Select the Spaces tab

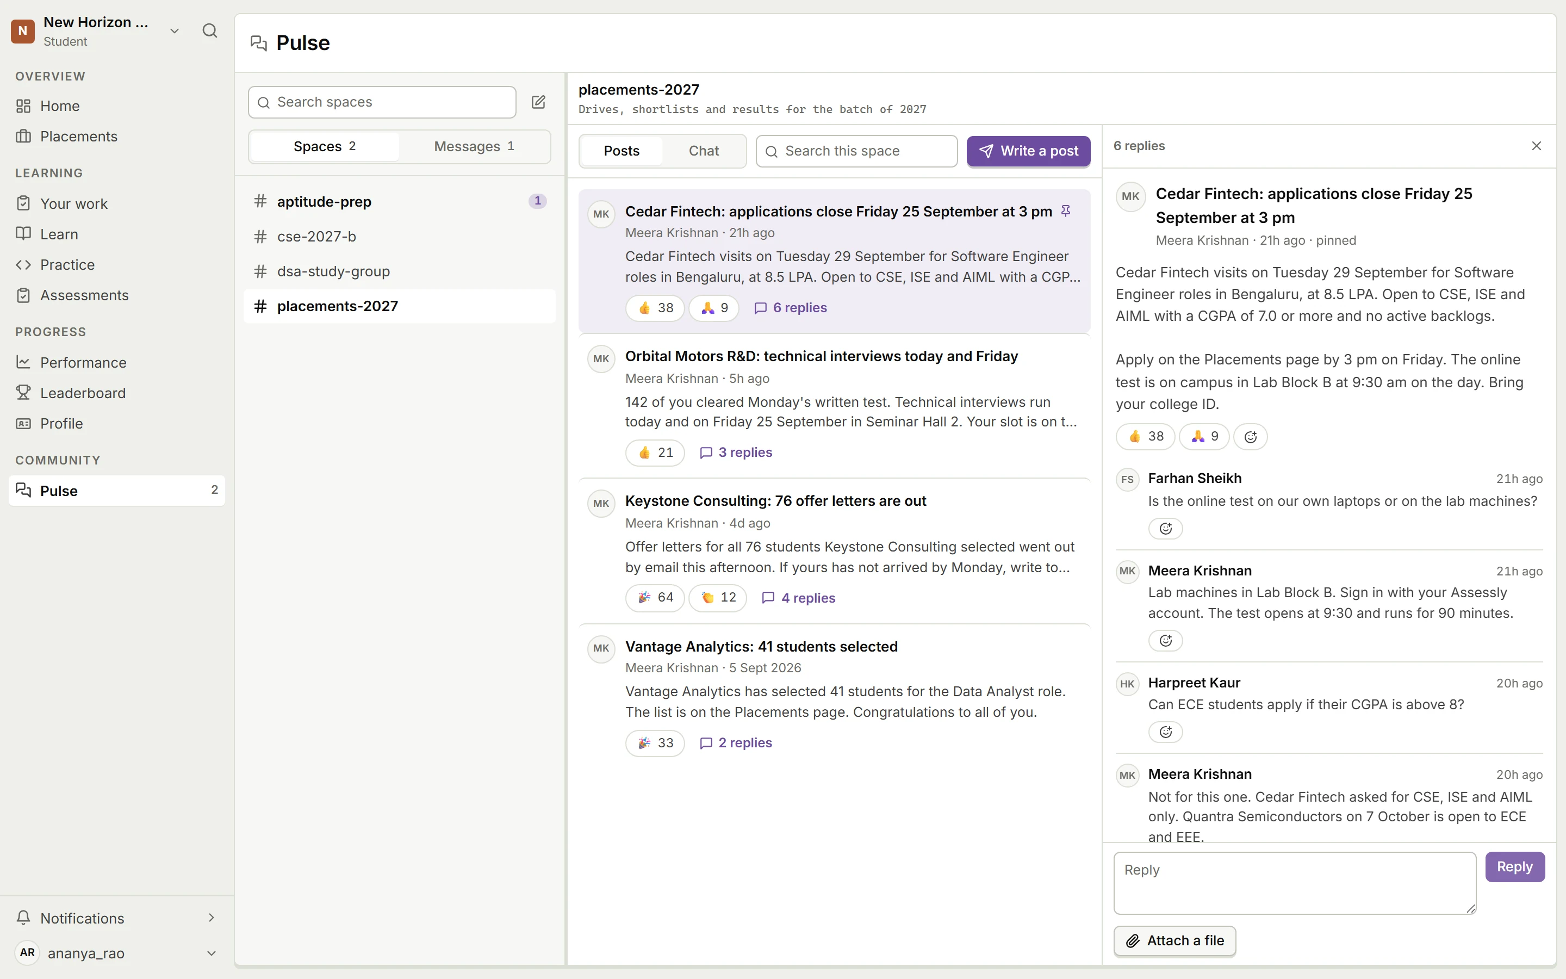click(x=324, y=146)
